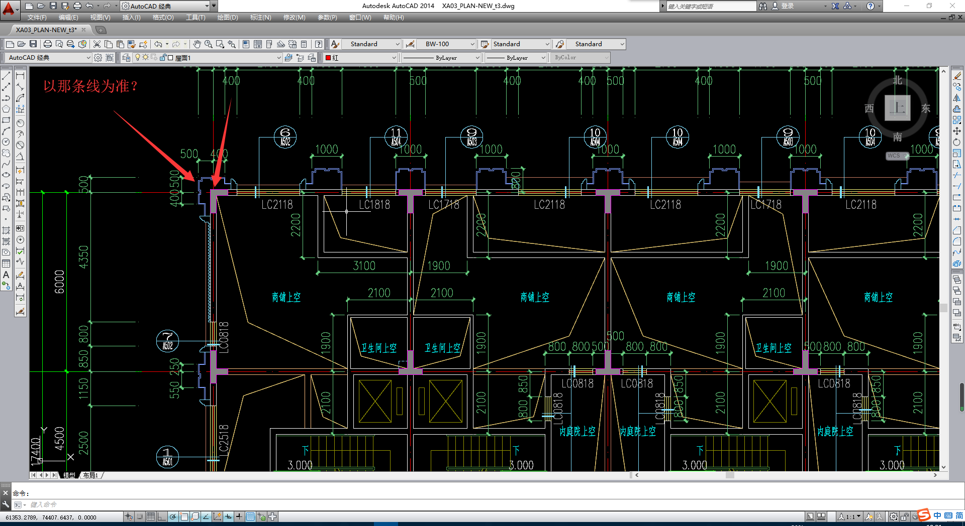
Task: Toggle Ortho Mode in status bar
Action: tap(161, 516)
